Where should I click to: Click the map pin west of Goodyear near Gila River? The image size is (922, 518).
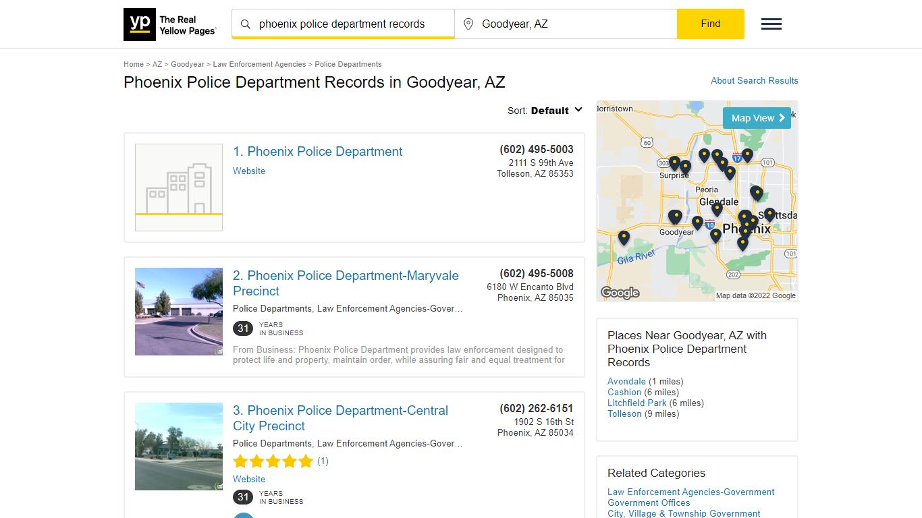pos(624,237)
